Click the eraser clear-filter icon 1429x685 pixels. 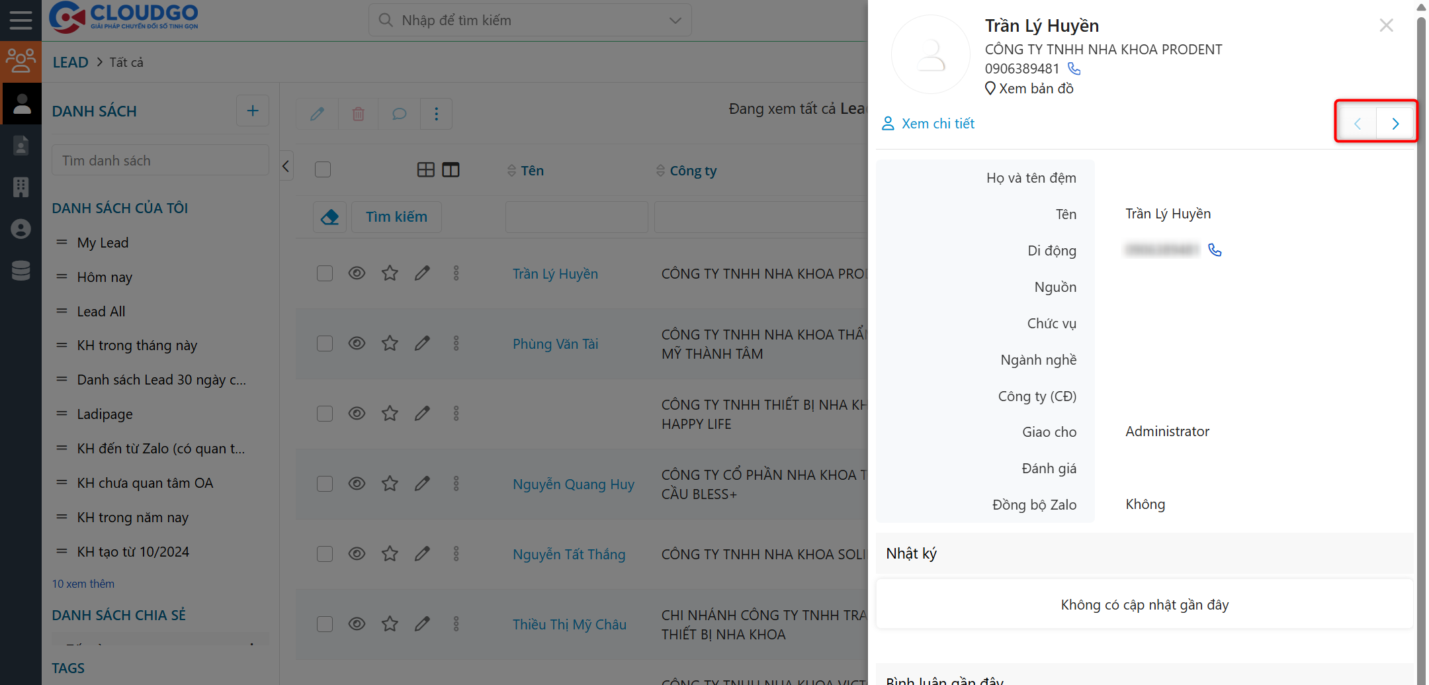coord(329,217)
